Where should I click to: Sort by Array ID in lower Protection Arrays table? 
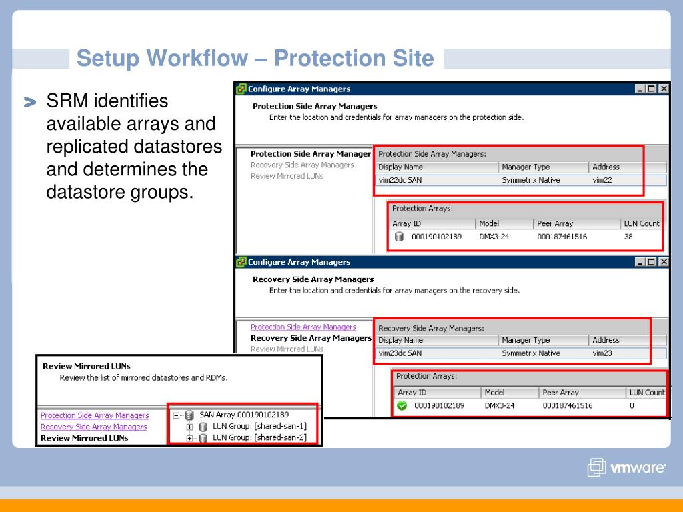pyautogui.click(x=438, y=393)
